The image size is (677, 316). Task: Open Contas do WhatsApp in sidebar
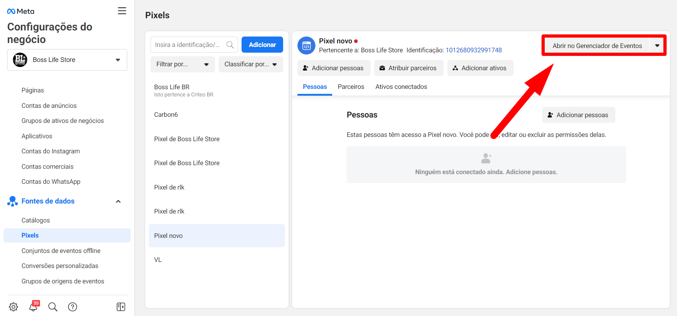click(51, 182)
